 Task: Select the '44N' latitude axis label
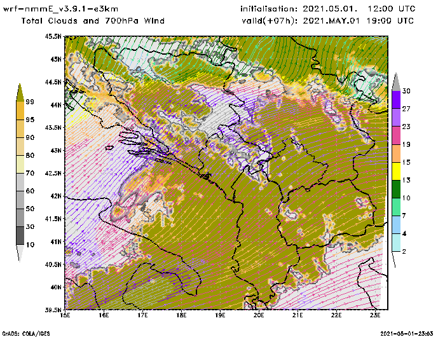56,105
